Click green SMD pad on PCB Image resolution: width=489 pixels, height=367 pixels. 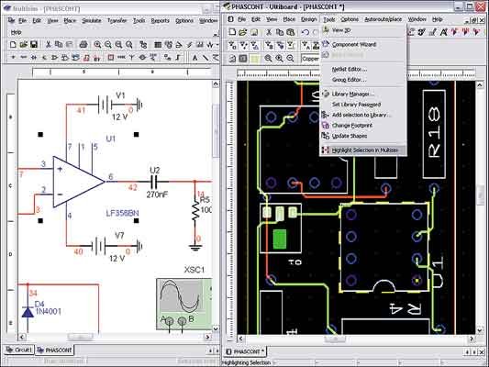point(280,239)
